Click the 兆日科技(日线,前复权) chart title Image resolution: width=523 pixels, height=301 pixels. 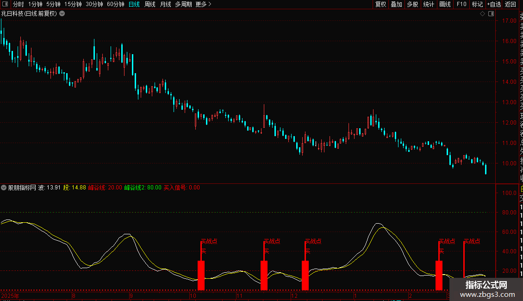29,14
